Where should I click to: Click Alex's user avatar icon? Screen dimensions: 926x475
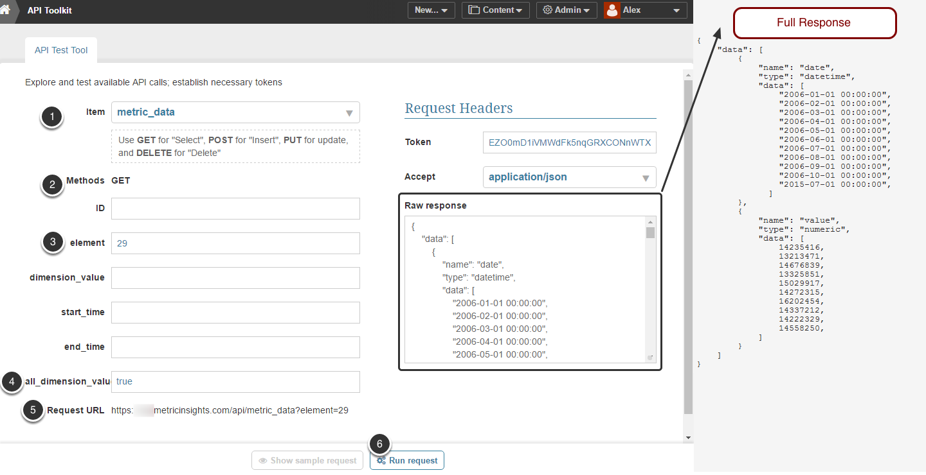pyautogui.click(x=612, y=10)
